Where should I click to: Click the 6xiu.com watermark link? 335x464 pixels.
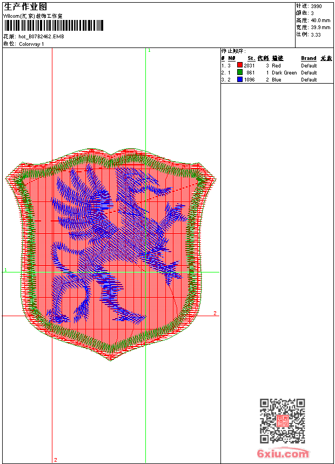(283, 454)
